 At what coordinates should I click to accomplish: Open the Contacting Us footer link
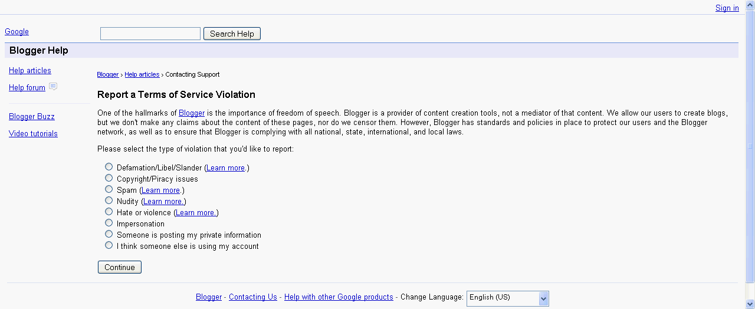pyautogui.click(x=252, y=297)
